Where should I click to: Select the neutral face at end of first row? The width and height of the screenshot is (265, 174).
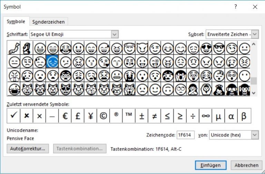pyautogui.click(x=244, y=48)
